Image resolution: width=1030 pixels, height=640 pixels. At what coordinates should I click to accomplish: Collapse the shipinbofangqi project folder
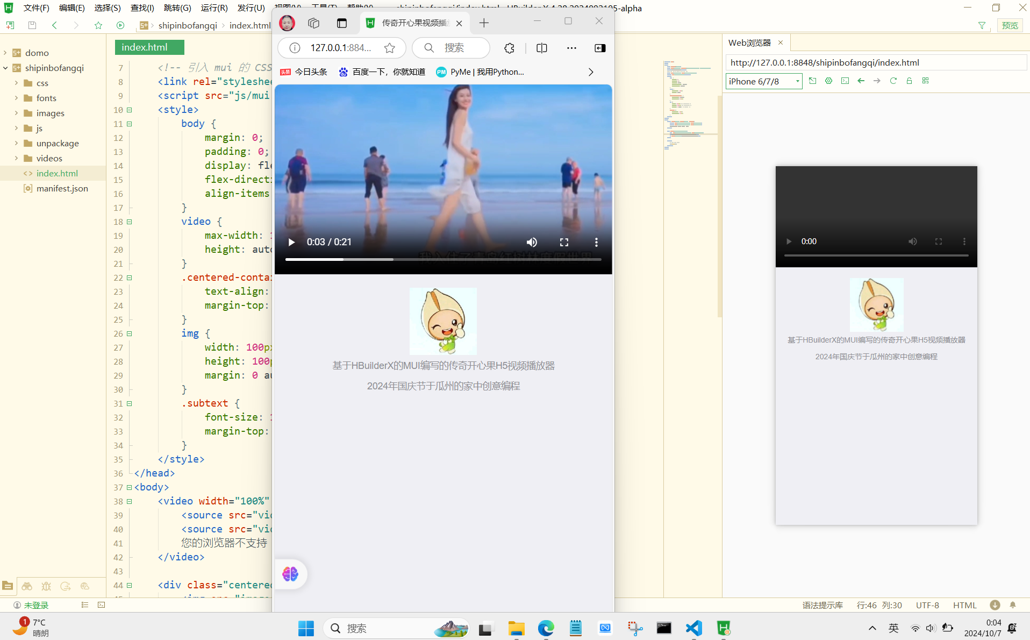[x=5, y=68]
